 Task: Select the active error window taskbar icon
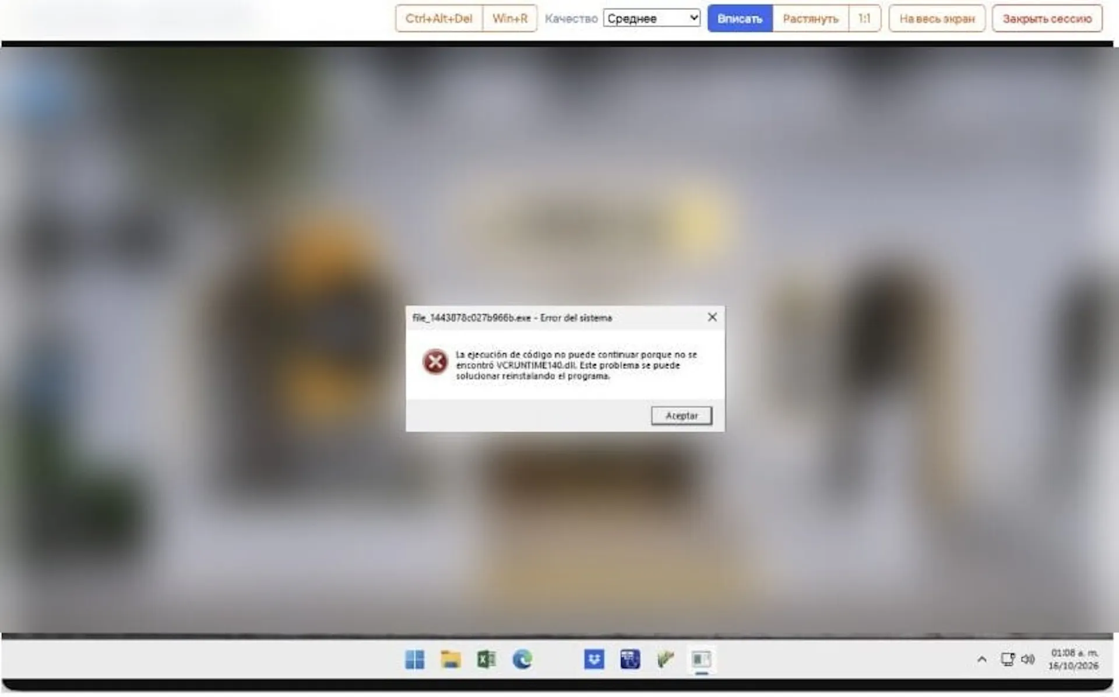click(701, 659)
